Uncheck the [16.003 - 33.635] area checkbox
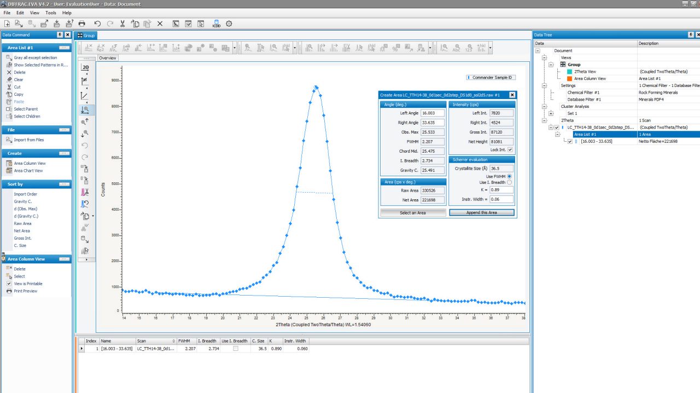The height and width of the screenshot is (393, 700). (570, 141)
